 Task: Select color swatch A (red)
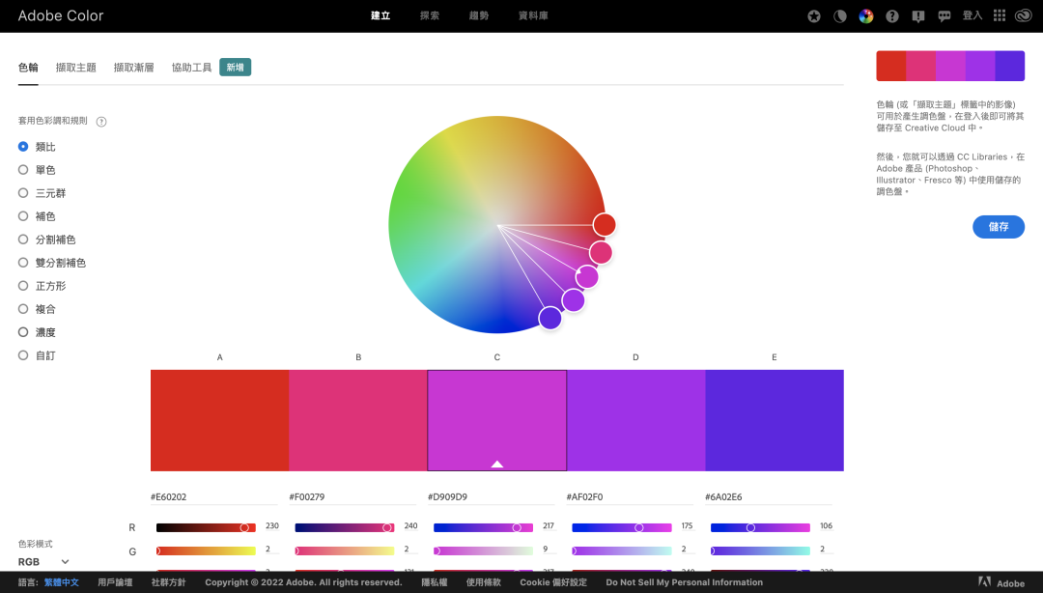tap(219, 421)
